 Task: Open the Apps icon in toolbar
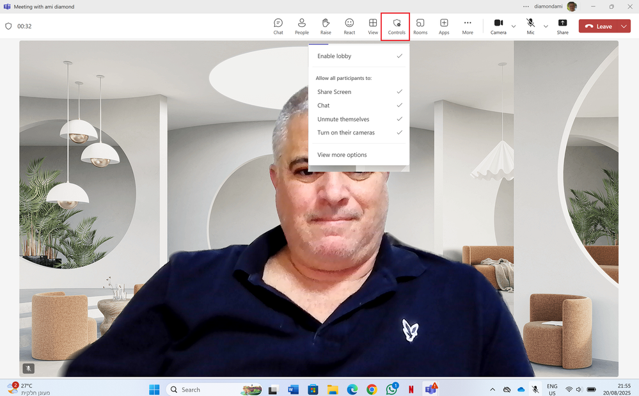point(444,26)
